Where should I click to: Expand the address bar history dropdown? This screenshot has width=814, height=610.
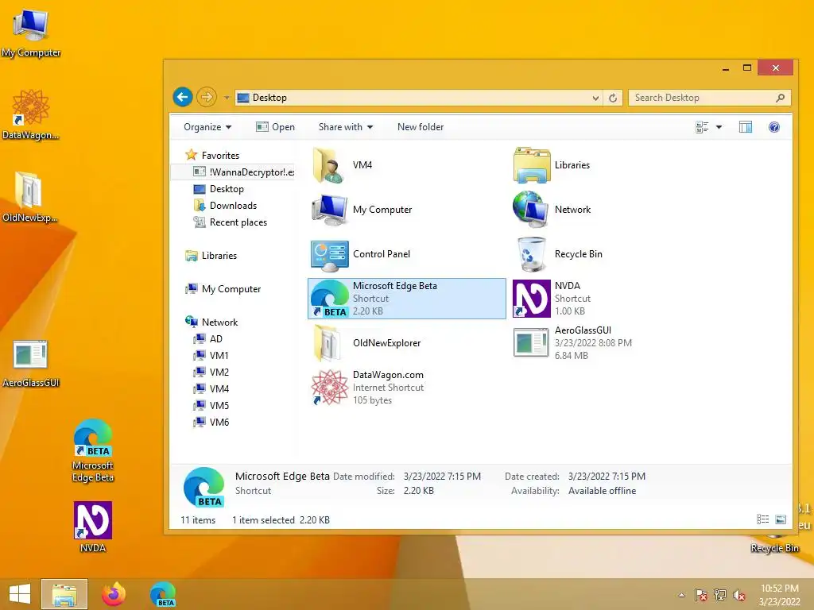(595, 98)
